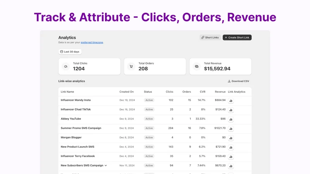Open link analytics for Summer Promo SMS Campaign
The image size is (310, 174).
(x=231, y=129)
